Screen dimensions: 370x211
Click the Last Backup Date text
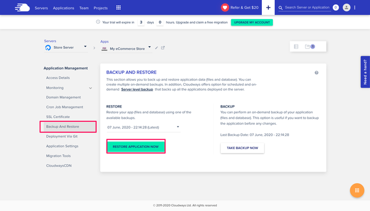[x=254, y=135]
